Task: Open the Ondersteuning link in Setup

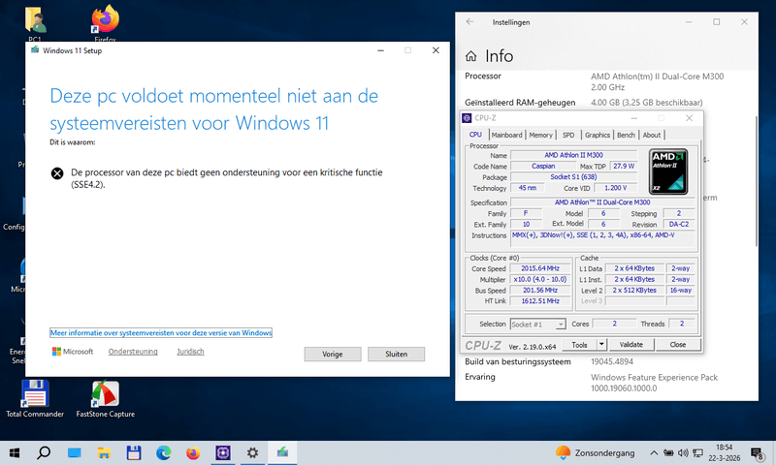Action: pyautogui.click(x=133, y=352)
